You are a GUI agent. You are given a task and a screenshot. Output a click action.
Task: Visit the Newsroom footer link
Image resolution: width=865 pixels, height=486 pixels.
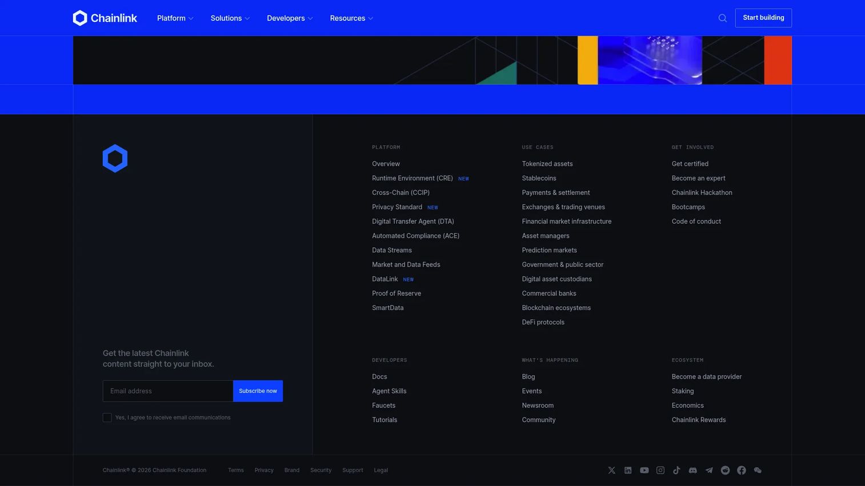(538, 405)
